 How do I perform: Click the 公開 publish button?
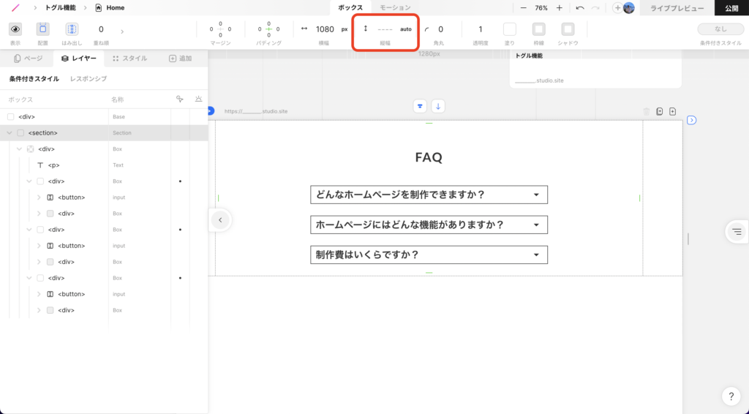(731, 8)
